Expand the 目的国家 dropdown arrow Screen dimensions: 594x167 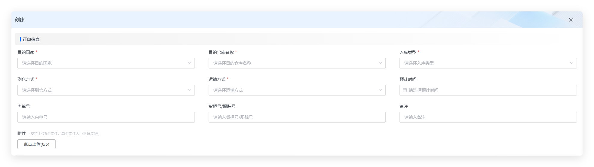(x=189, y=63)
